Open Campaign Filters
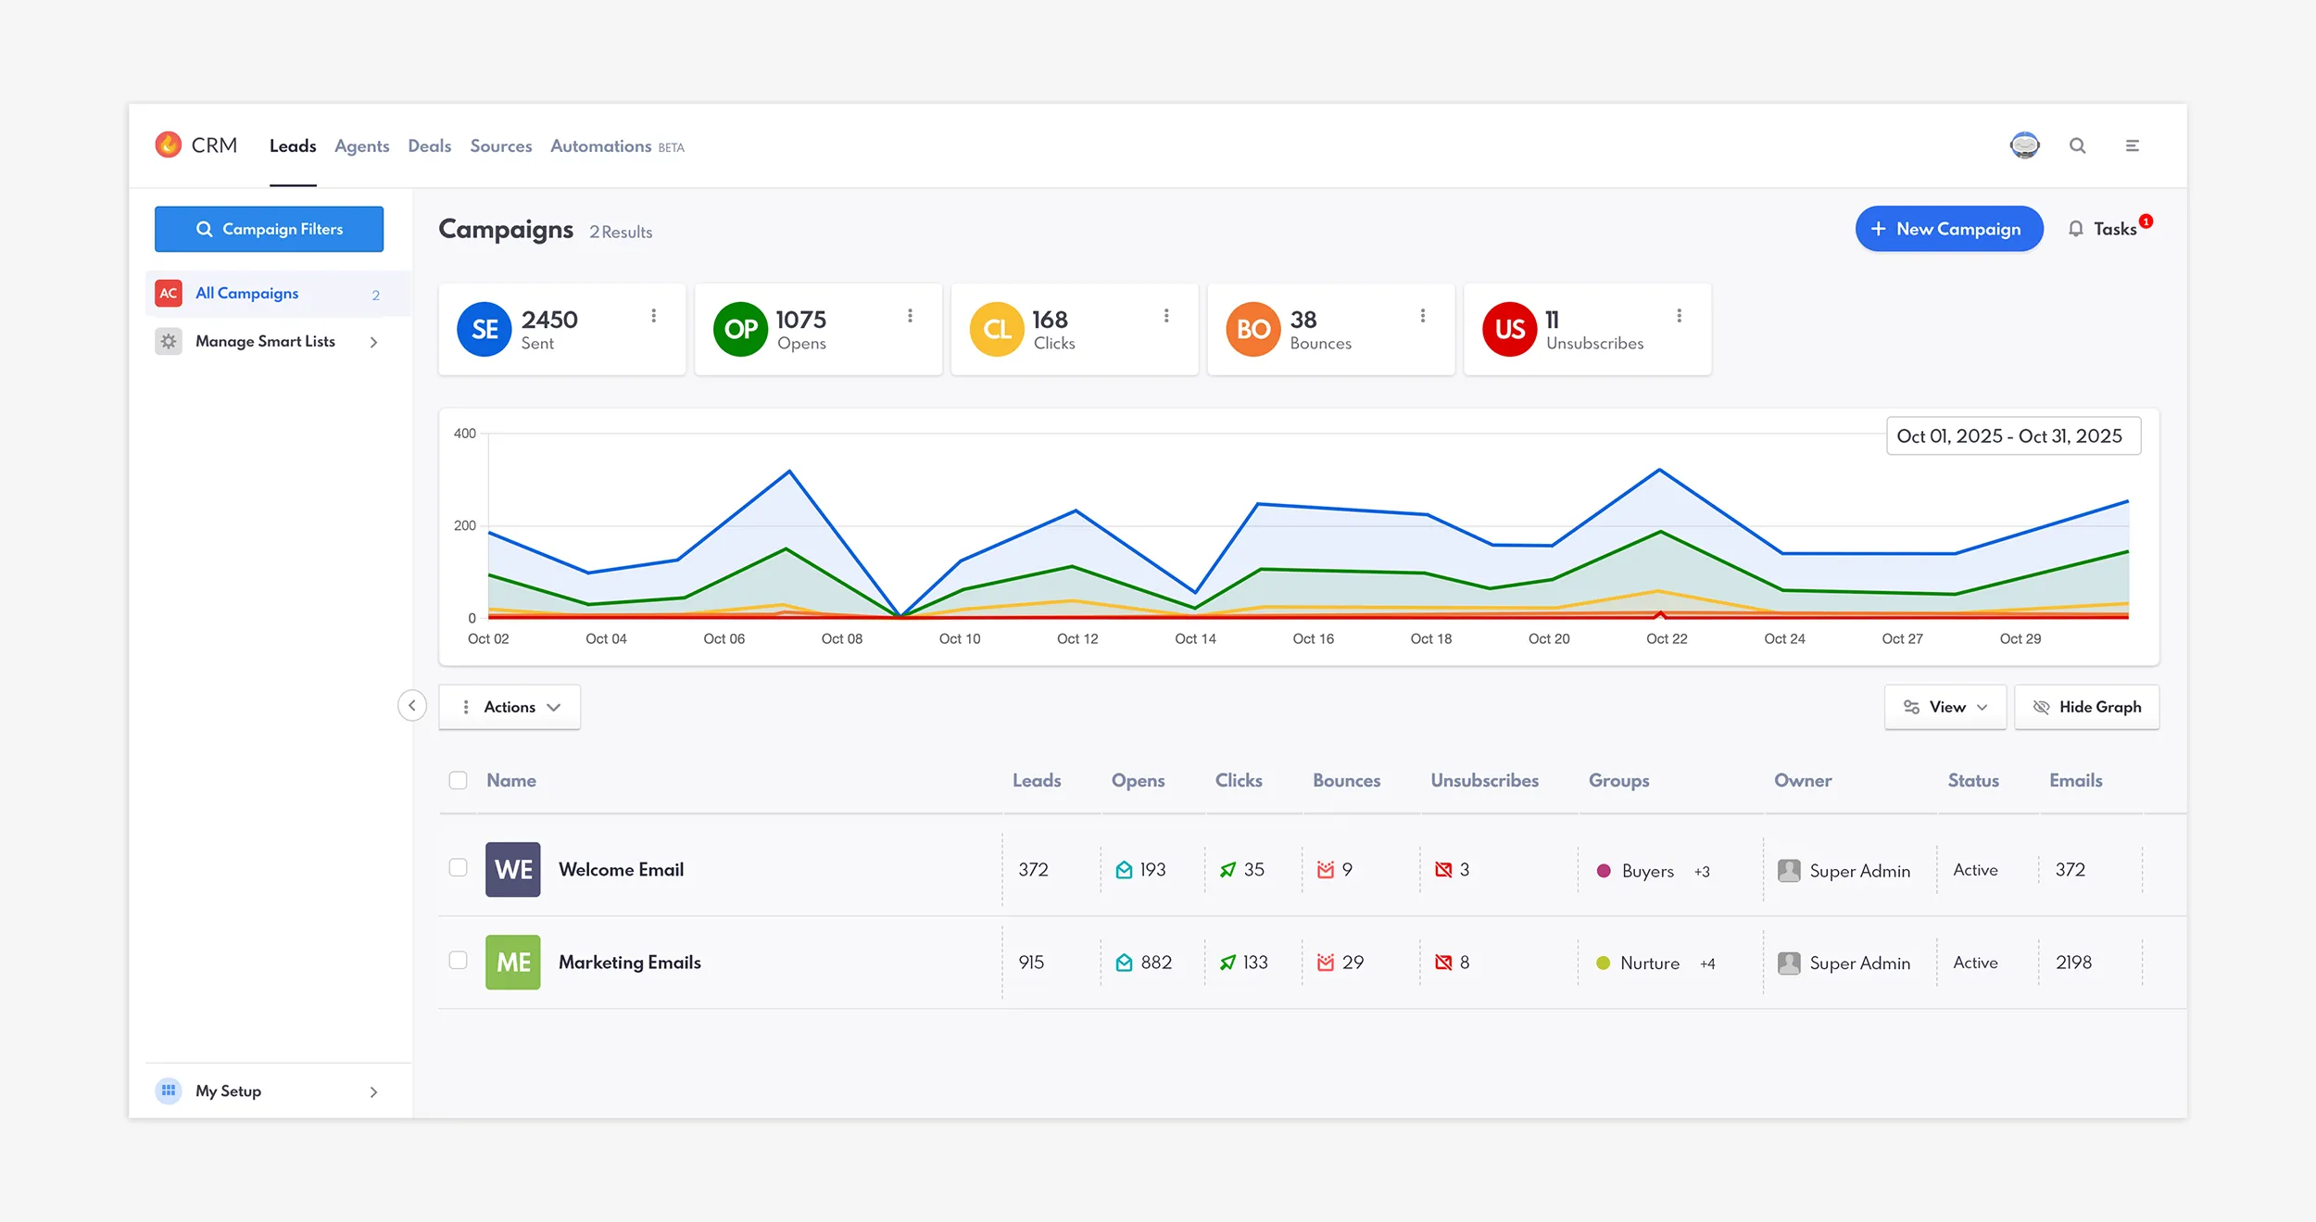 (269, 229)
